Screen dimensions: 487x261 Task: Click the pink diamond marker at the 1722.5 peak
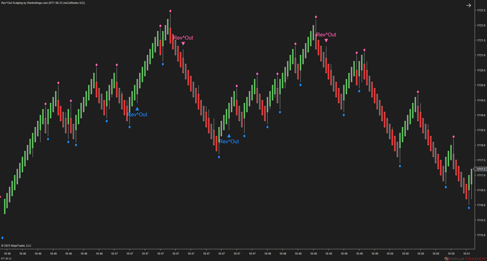click(x=170, y=11)
